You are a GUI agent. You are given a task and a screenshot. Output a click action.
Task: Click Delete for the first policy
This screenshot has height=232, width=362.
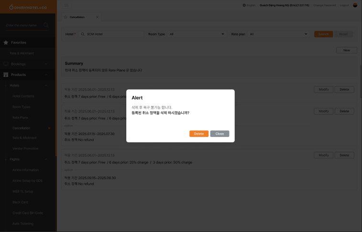point(344,89)
